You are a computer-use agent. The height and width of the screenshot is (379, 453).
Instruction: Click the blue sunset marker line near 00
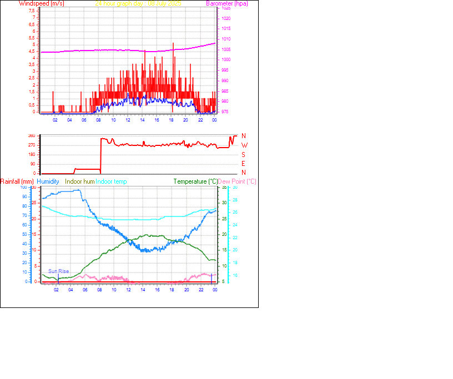click(212, 279)
